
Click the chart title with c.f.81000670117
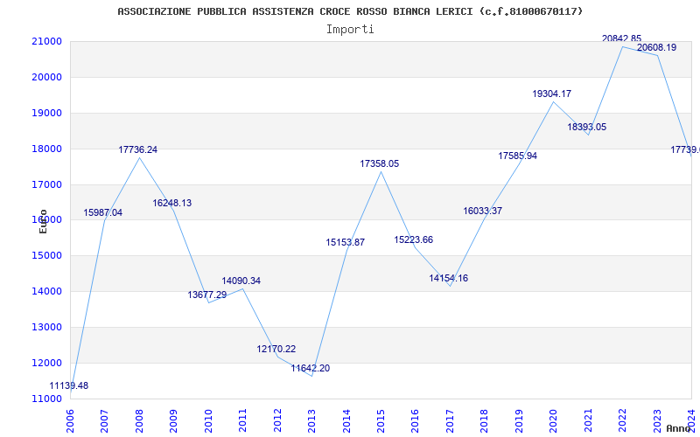click(x=350, y=11)
